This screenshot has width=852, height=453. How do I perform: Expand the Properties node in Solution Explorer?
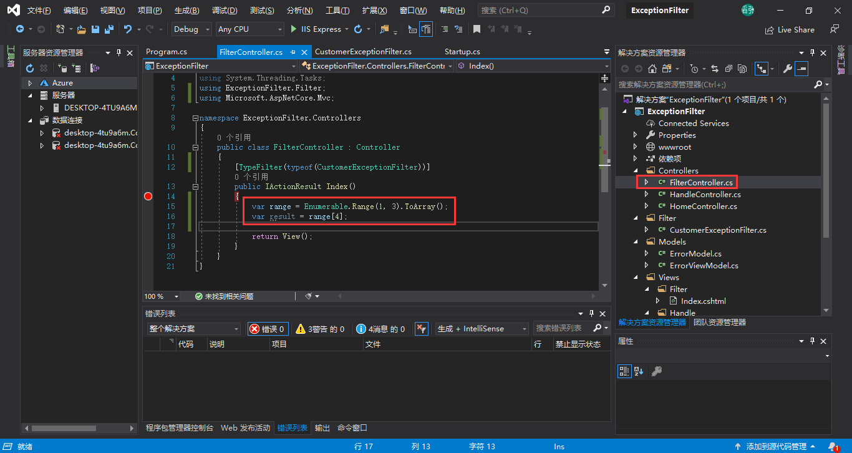point(636,135)
